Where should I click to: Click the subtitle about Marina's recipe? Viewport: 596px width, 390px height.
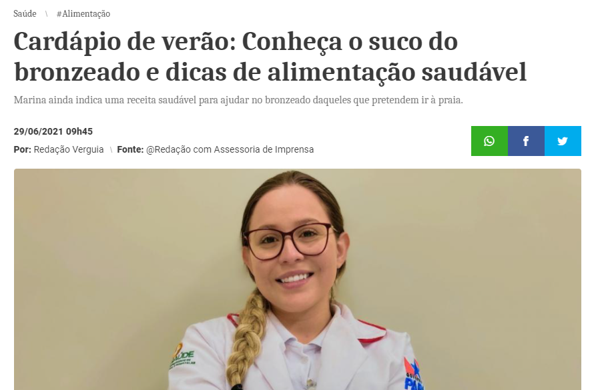[238, 100]
